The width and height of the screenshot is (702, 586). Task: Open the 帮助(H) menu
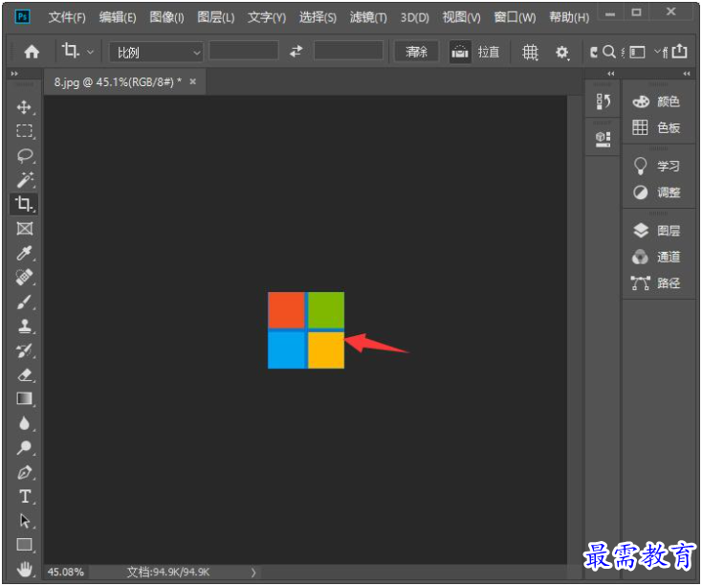pyautogui.click(x=569, y=17)
